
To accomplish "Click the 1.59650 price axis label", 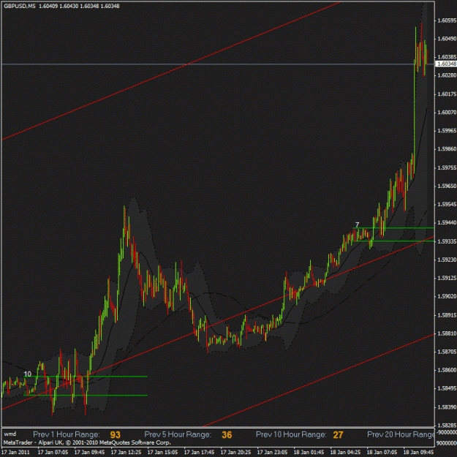I will (447, 186).
